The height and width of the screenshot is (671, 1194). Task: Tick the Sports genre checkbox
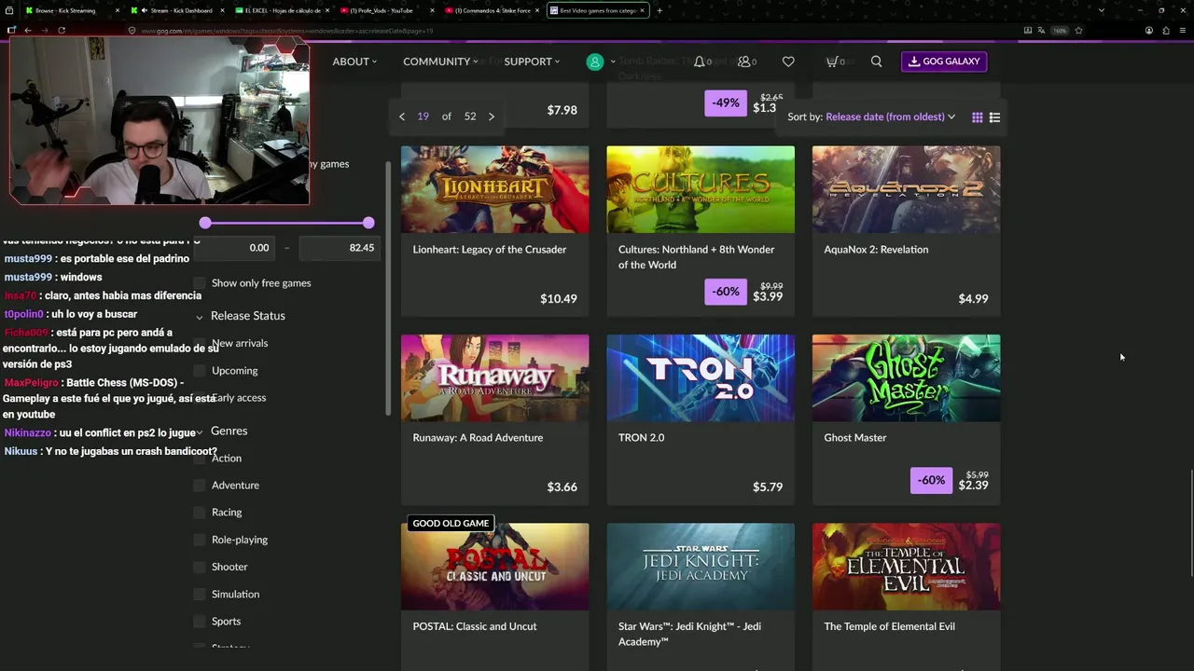(x=199, y=621)
